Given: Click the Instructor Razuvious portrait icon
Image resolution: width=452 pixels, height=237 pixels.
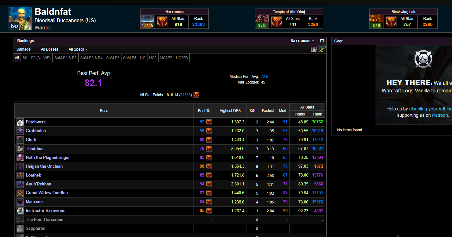Looking at the screenshot, I should coord(20,211).
